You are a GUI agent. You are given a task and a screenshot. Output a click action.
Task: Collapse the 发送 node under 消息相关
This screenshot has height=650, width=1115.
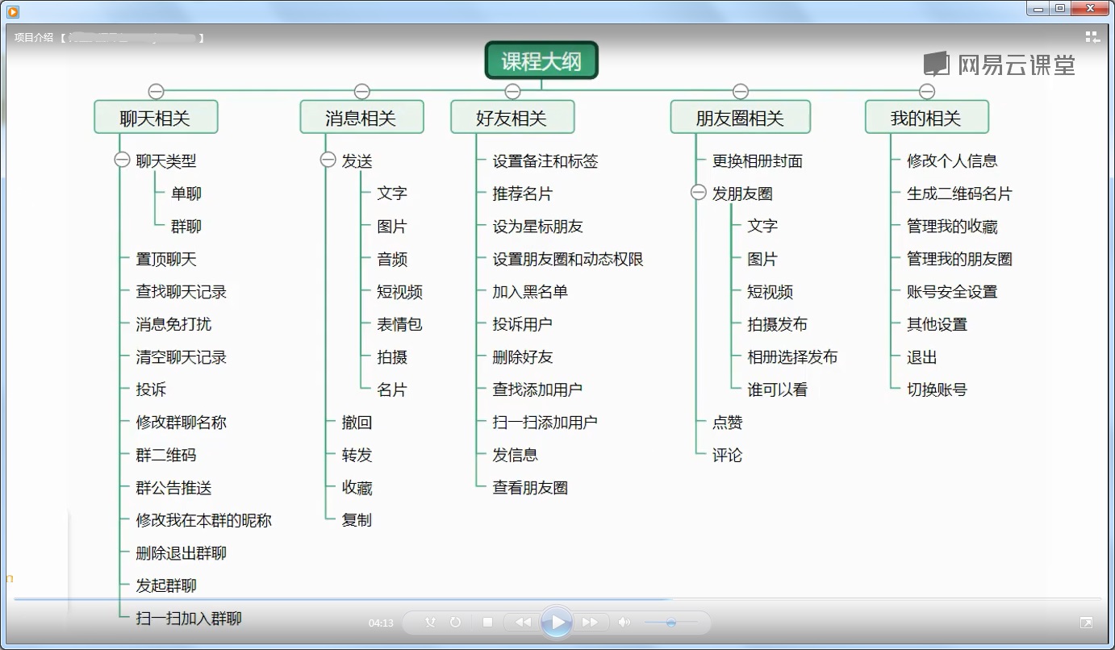coord(328,160)
